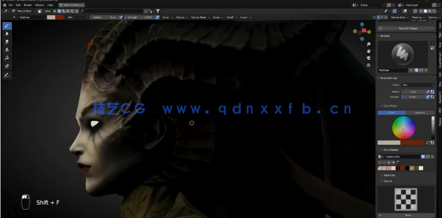442x218 pixels.
Task: Click the new scene icon next to Scene
Action: [x=389, y=5]
